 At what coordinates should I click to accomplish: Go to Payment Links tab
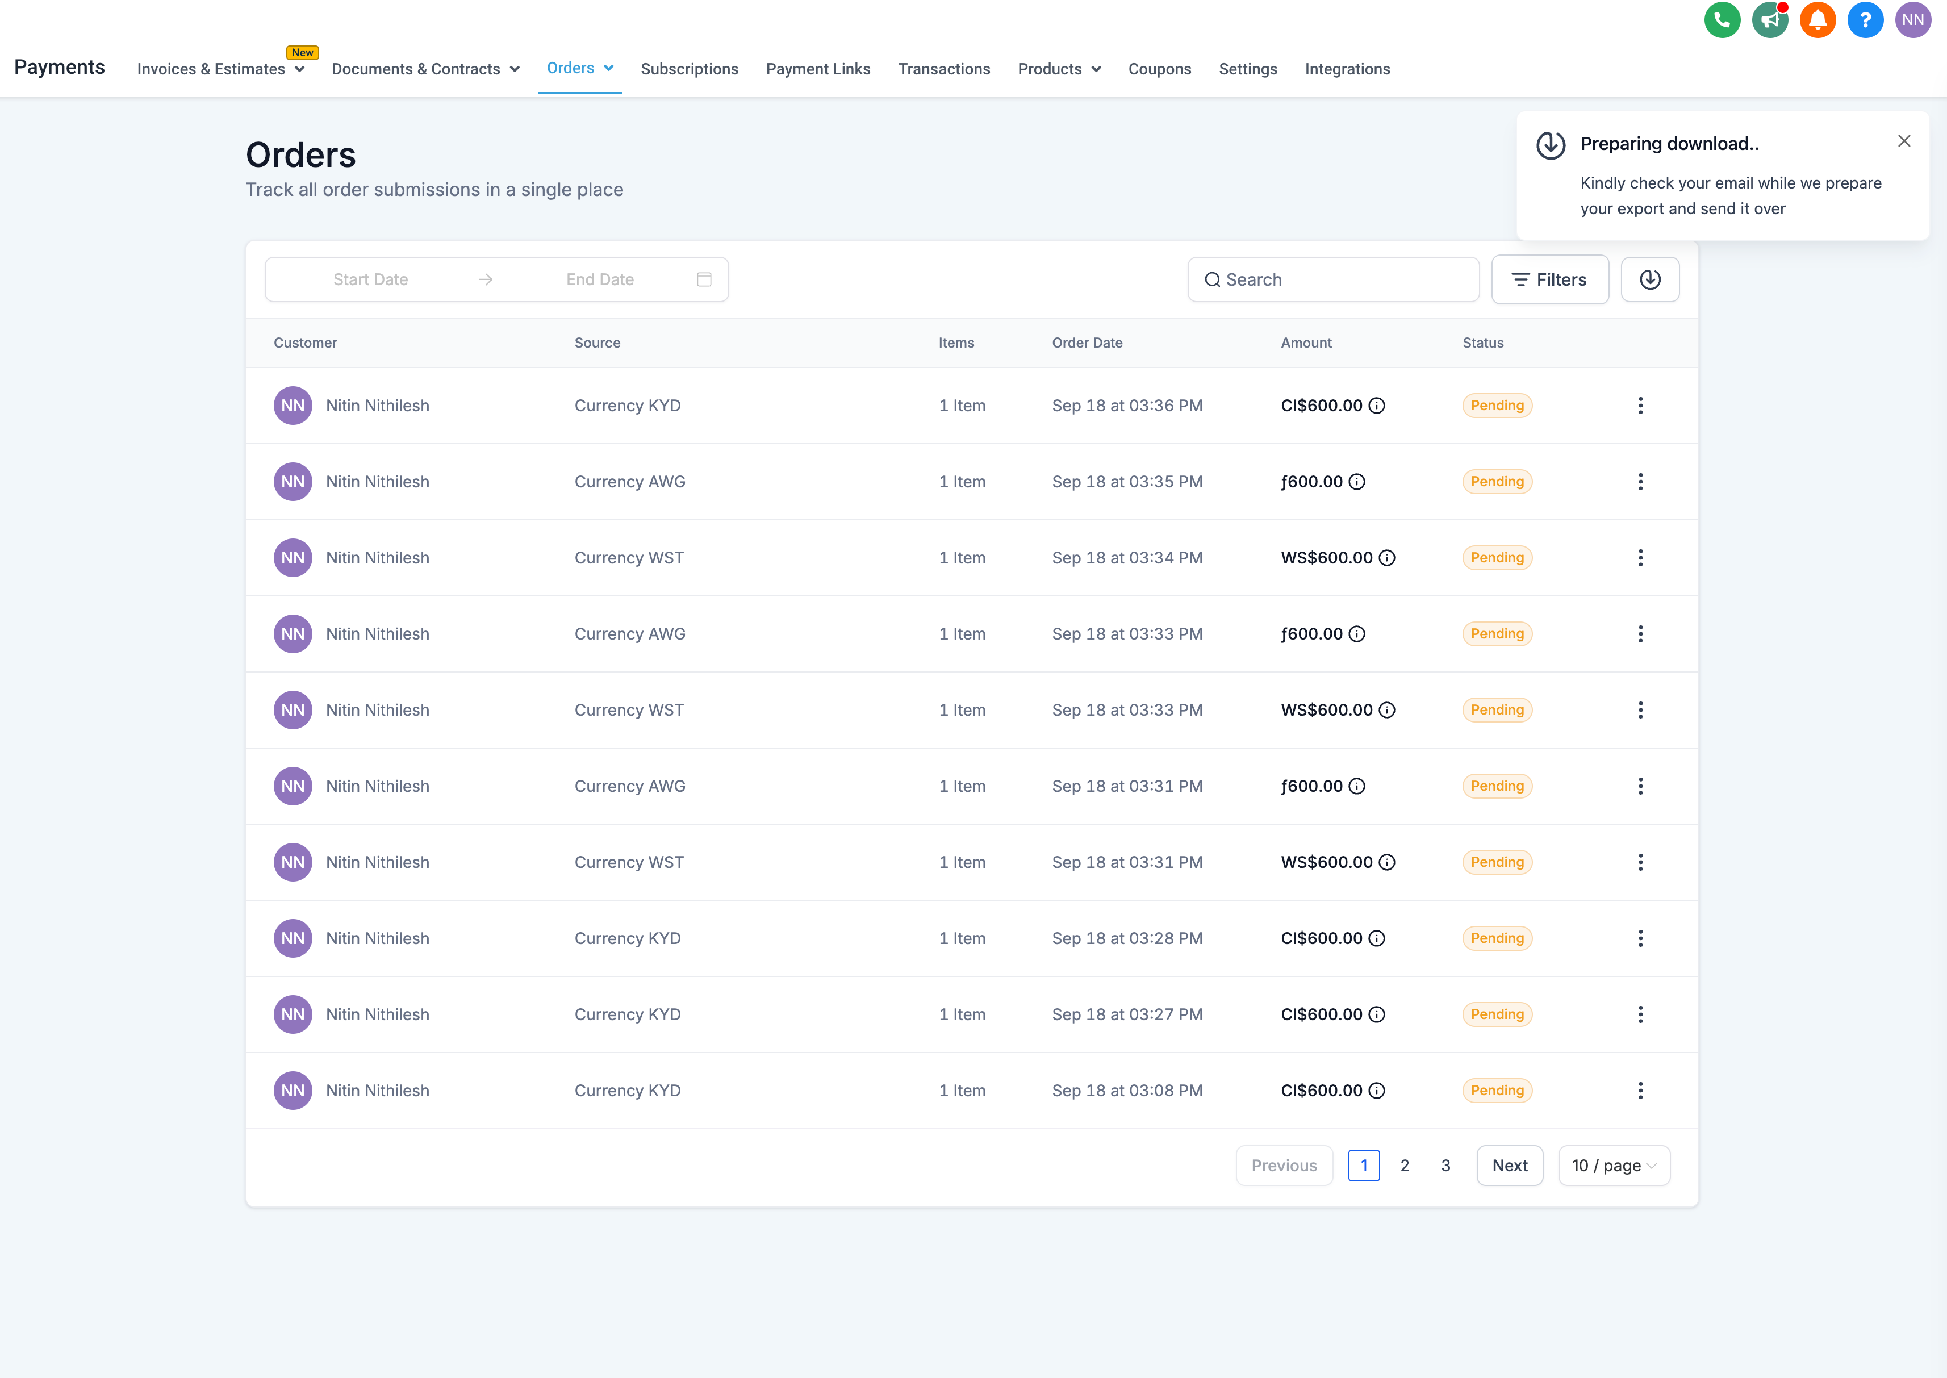818,69
